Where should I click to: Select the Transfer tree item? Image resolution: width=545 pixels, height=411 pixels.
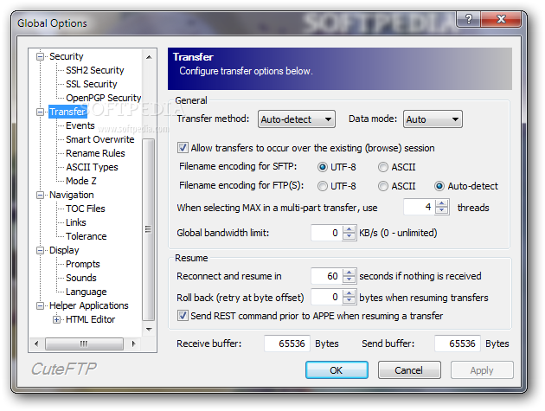tap(67, 112)
